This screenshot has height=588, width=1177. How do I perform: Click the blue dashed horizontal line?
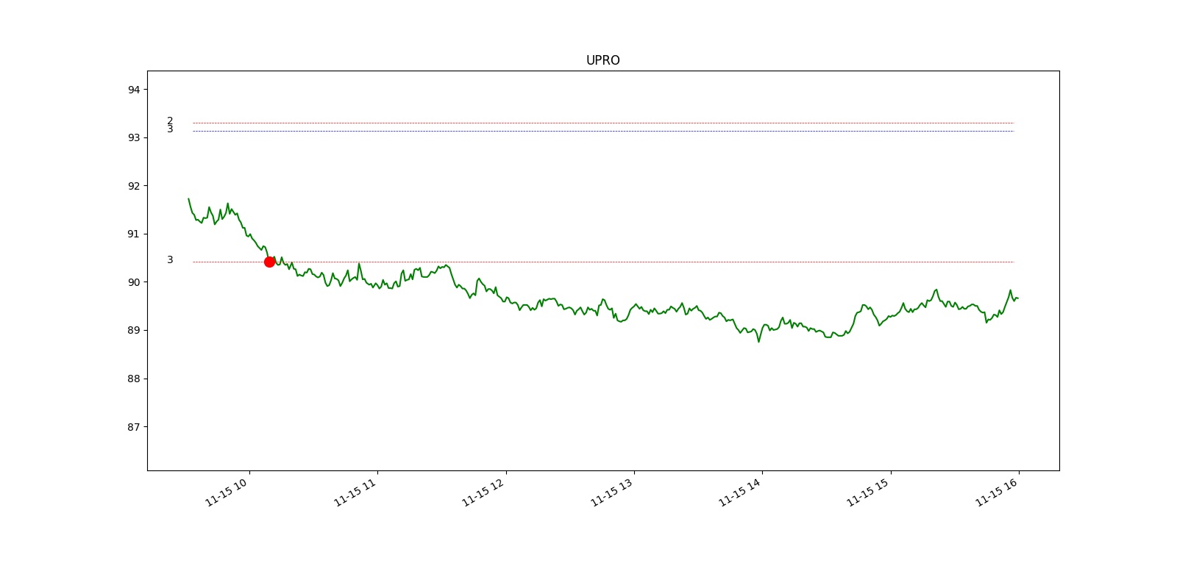603,131
